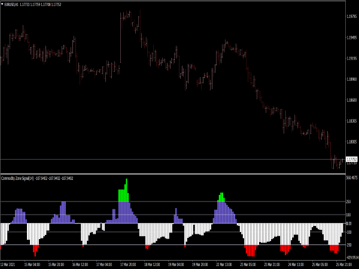The image size is (359, 269).
Task: Click the 1.18900 price scale label
Action: pos(352,79)
